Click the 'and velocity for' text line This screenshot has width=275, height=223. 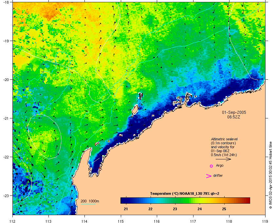coord(223,147)
